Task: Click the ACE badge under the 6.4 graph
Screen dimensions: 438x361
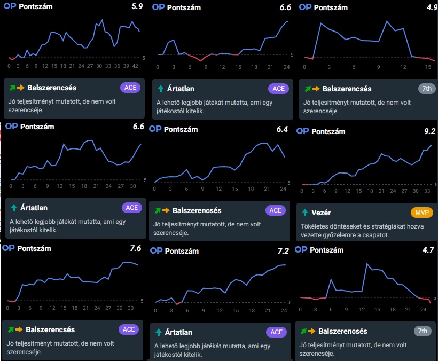Action: click(x=275, y=210)
